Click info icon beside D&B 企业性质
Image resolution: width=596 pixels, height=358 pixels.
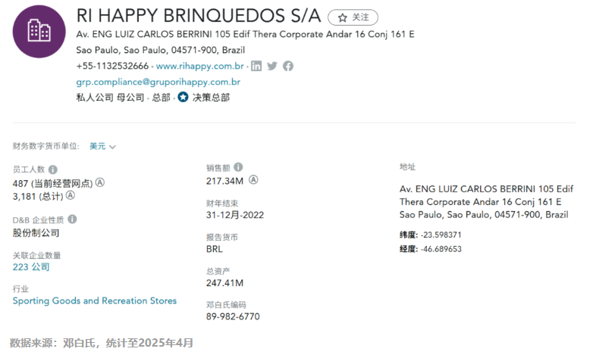click(72, 219)
